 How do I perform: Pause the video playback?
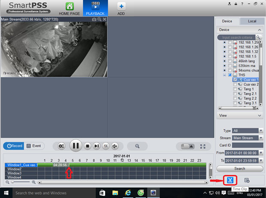[x=76, y=146]
